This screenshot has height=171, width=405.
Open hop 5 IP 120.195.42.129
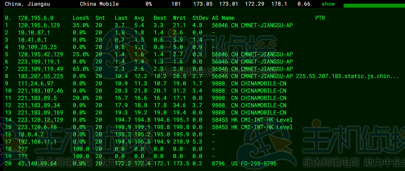pos(40,55)
